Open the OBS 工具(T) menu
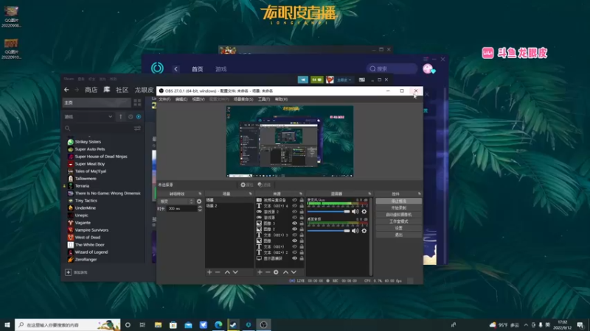The image size is (590, 331). tap(264, 99)
